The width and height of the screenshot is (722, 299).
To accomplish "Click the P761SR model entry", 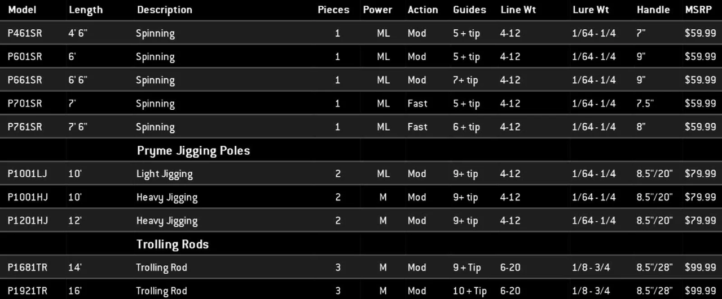I will (25, 127).
